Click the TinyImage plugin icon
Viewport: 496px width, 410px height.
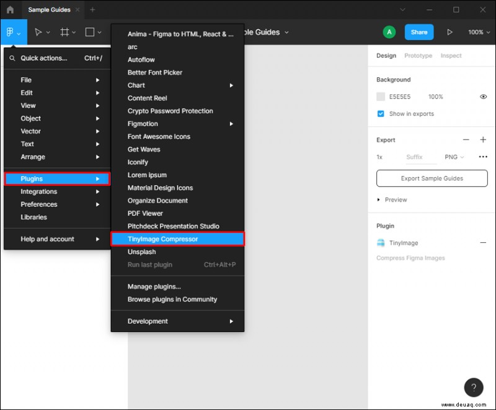coord(383,243)
